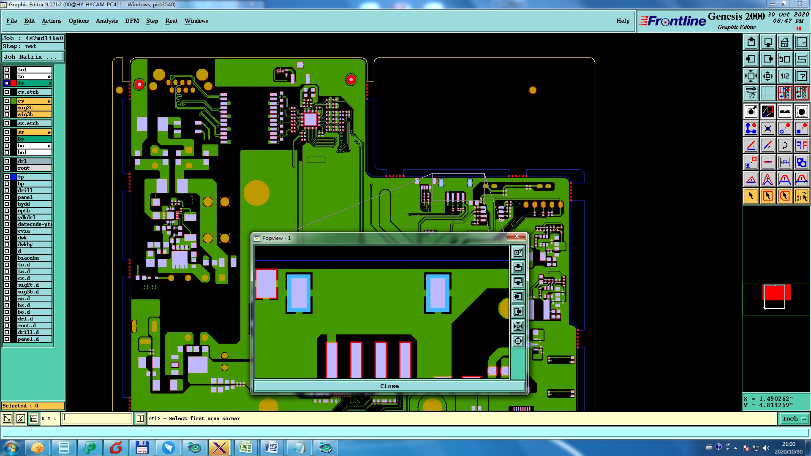
Task: Click the ruler measurement tool icon
Action: pyautogui.click(x=784, y=111)
